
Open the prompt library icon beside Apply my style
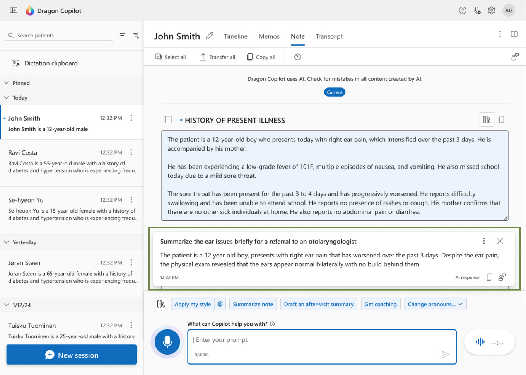coord(161,304)
